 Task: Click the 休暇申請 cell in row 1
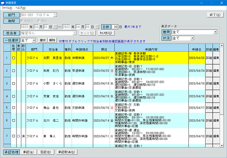(x=82, y=58)
